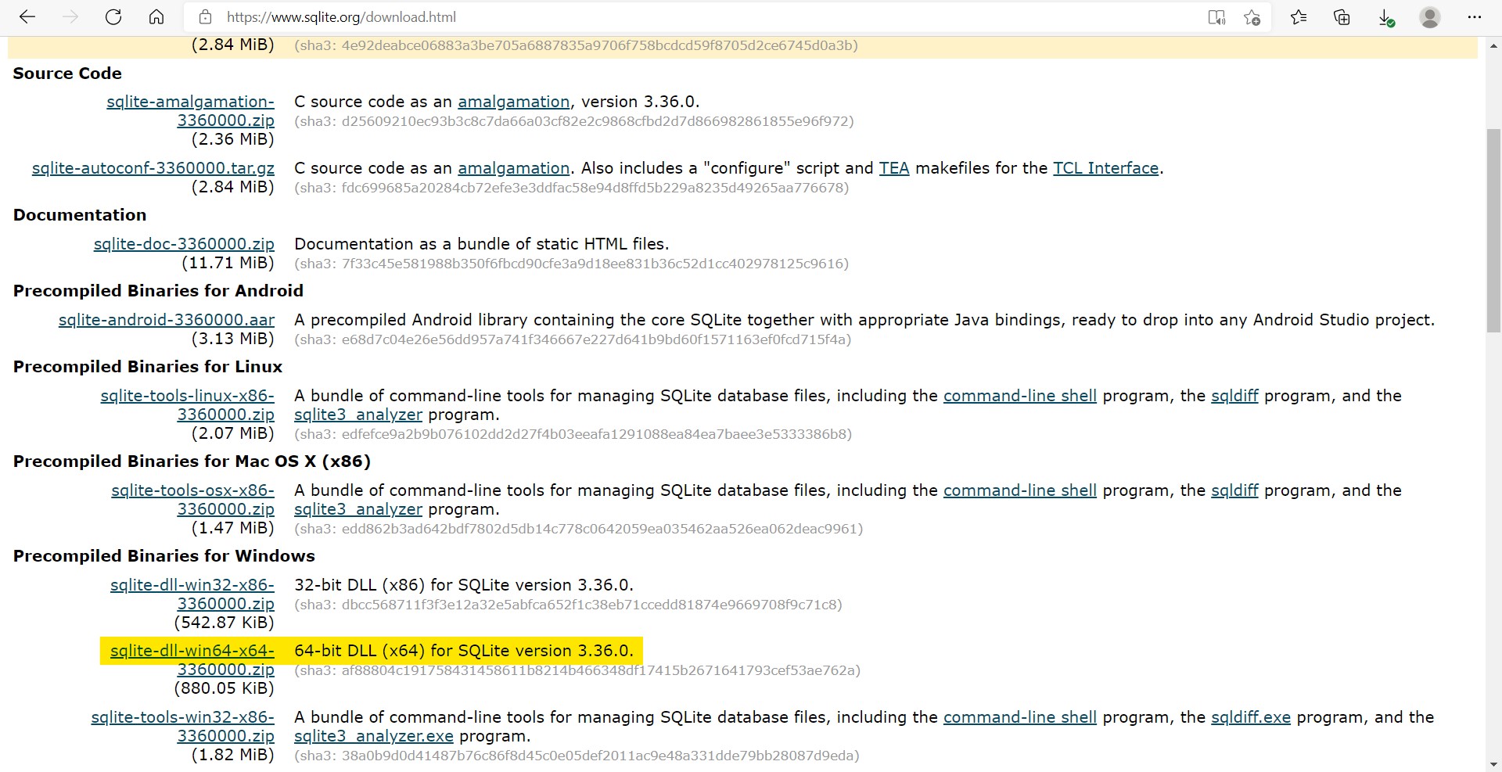Screen dimensions: 1502x772
Task: Open sqldiff link under Linux
Action: 1234,396
